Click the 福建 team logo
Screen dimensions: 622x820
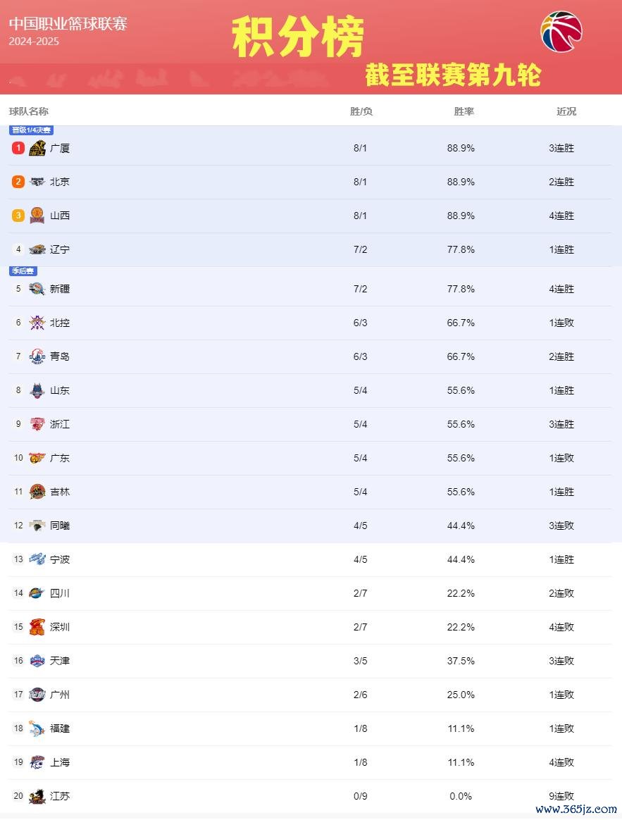(37, 728)
